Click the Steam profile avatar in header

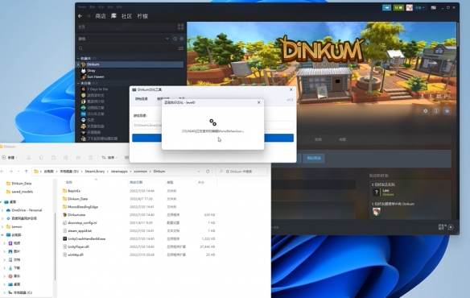(x=409, y=7)
